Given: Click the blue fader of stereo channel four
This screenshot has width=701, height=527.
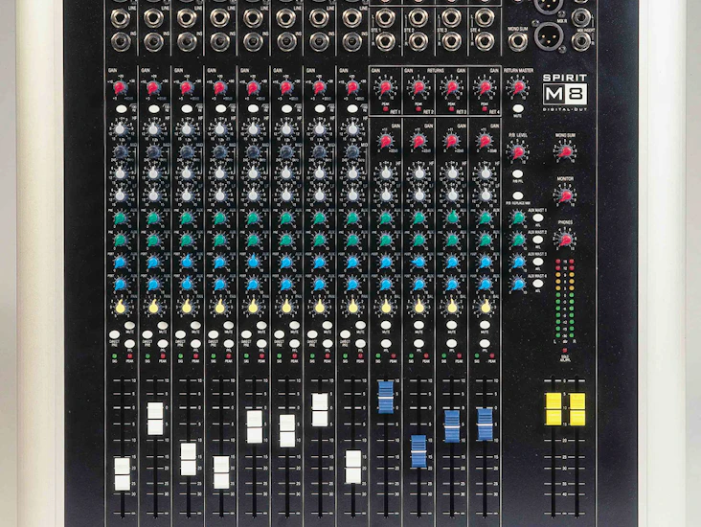Looking at the screenshot, I should 485,424.
